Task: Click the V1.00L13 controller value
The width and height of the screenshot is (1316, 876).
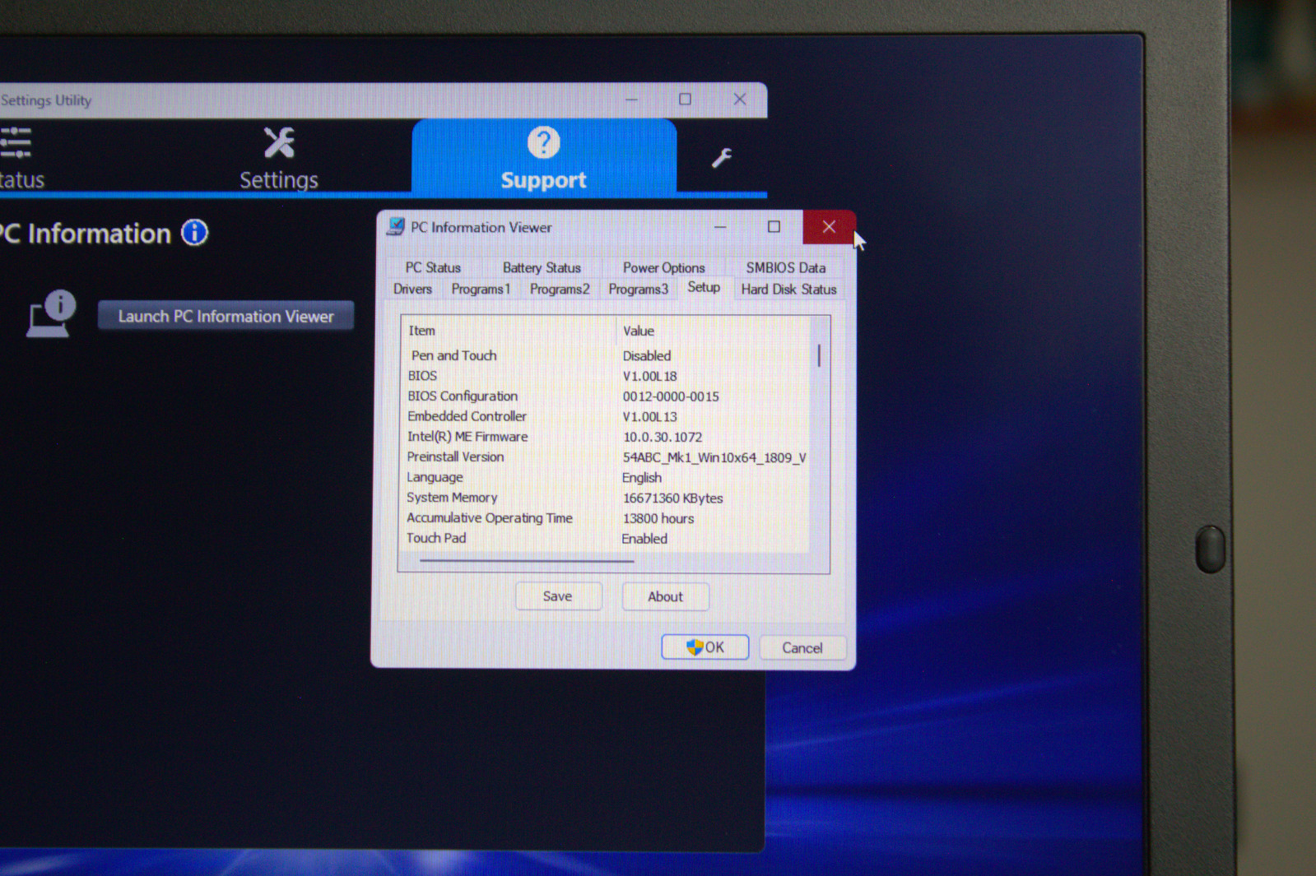Action: click(649, 416)
